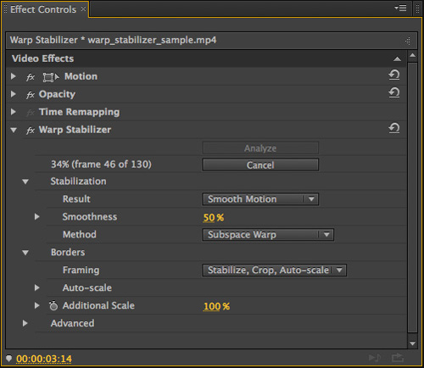Reset the Warp Stabilizer effect
Screen dimensions: 424x368
[x=394, y=128]
